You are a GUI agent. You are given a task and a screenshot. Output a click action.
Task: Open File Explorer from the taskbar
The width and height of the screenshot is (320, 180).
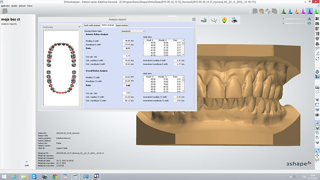click(x=24, y=176)
